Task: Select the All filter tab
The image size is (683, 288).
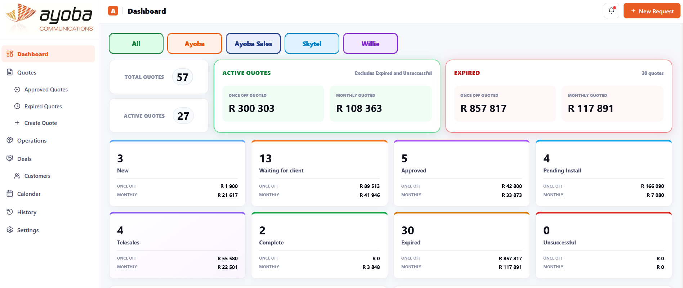Action: (136, 44)
